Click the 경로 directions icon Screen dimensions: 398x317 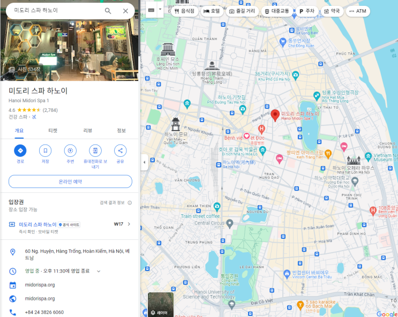[20, 150]
